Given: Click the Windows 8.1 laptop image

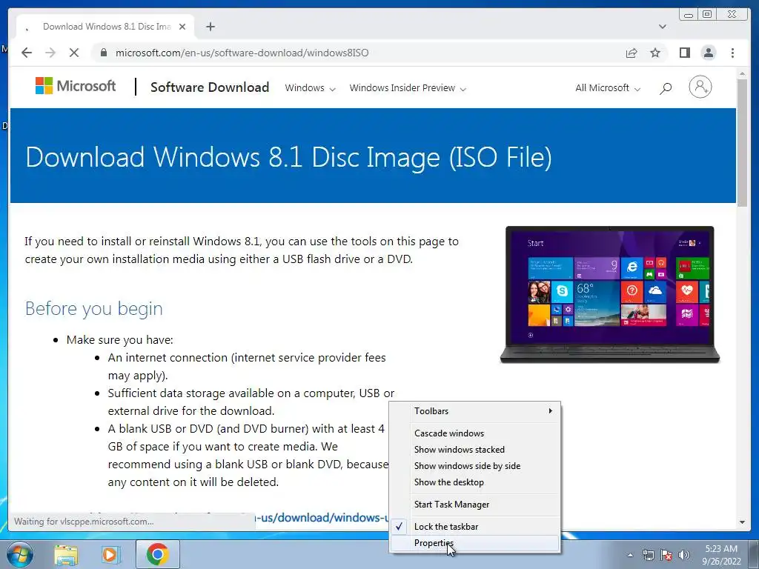Looking at the screenshot, I should (610, 294).
